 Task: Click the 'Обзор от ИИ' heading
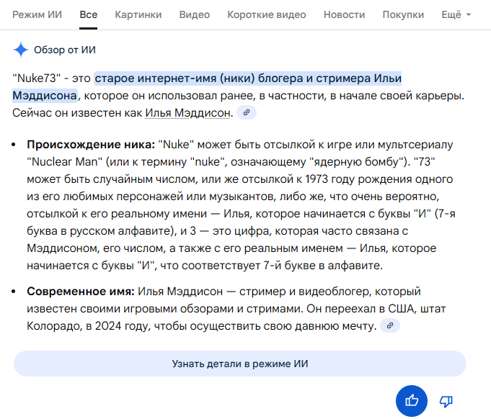click(64, 50)
